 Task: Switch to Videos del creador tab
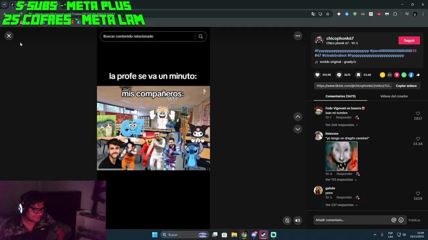pyautogui.click(x=394, y=96)
